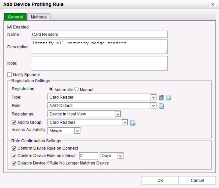Click the add new role icon

tap(162, 106)
